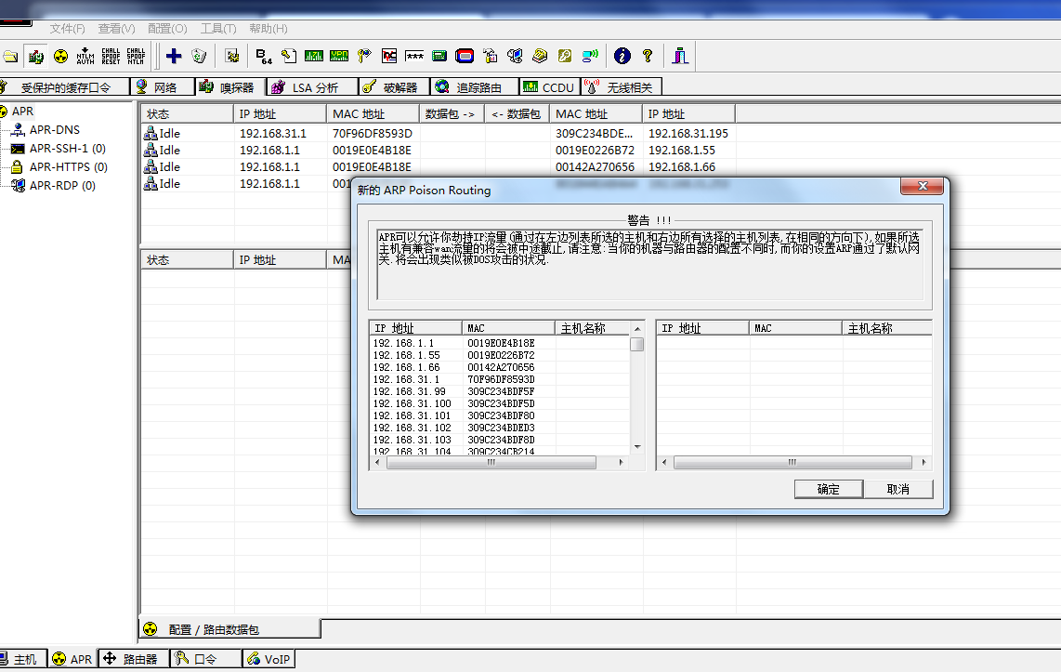Click the blue plus Add to list icon
Image resolution: width=1061 pixels, height=672 pixels.
[x=174, y=56]
